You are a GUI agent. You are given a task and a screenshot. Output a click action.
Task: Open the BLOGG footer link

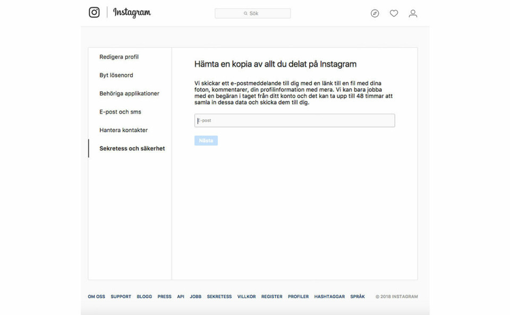tap(144, 296)
